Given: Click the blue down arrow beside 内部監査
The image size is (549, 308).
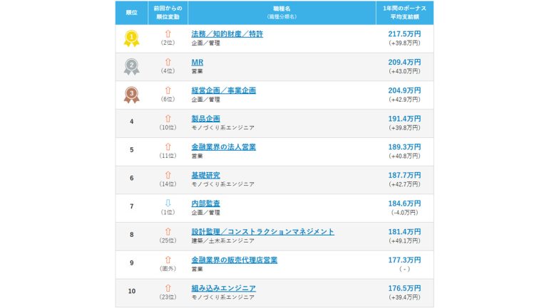Looking at the screenshot, I should pyautogui.click(x=168, y=203).
